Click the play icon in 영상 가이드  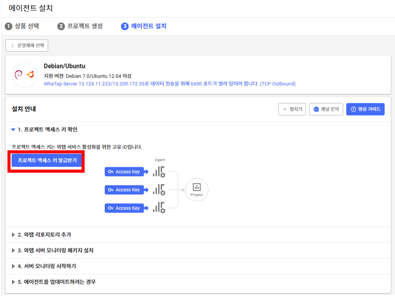point(353,109)
